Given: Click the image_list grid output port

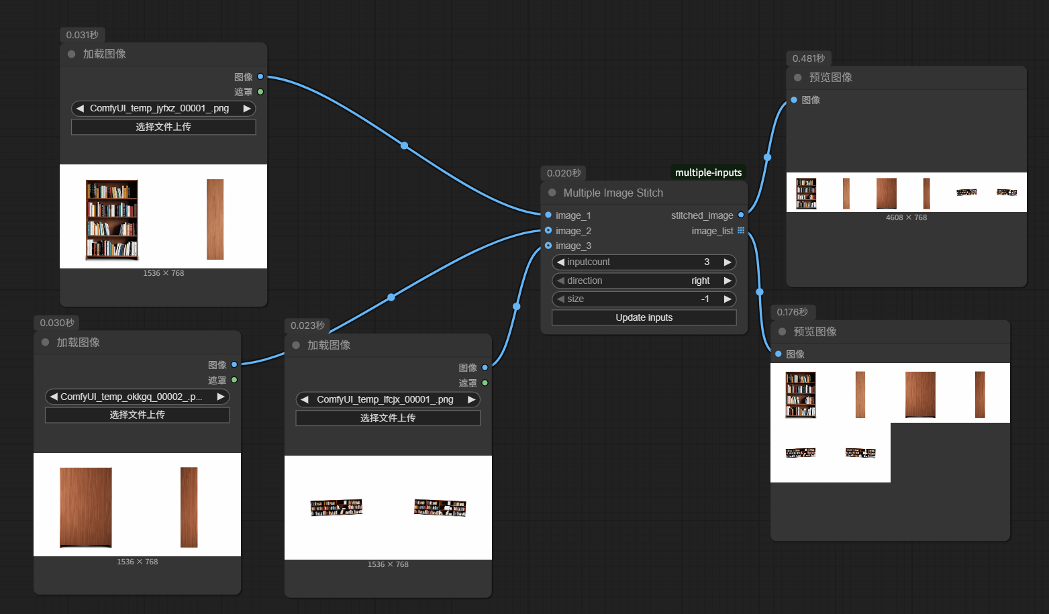Looking at the screenshot, I should coord(741,230).
